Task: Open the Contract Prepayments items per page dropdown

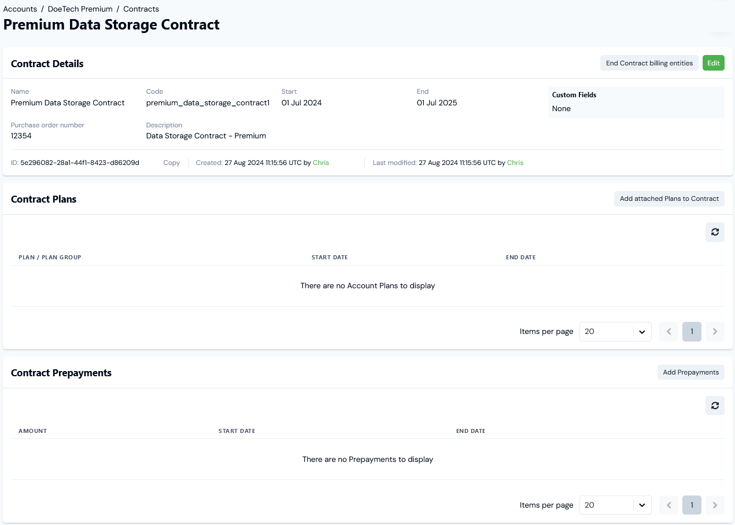Action: 615,505
